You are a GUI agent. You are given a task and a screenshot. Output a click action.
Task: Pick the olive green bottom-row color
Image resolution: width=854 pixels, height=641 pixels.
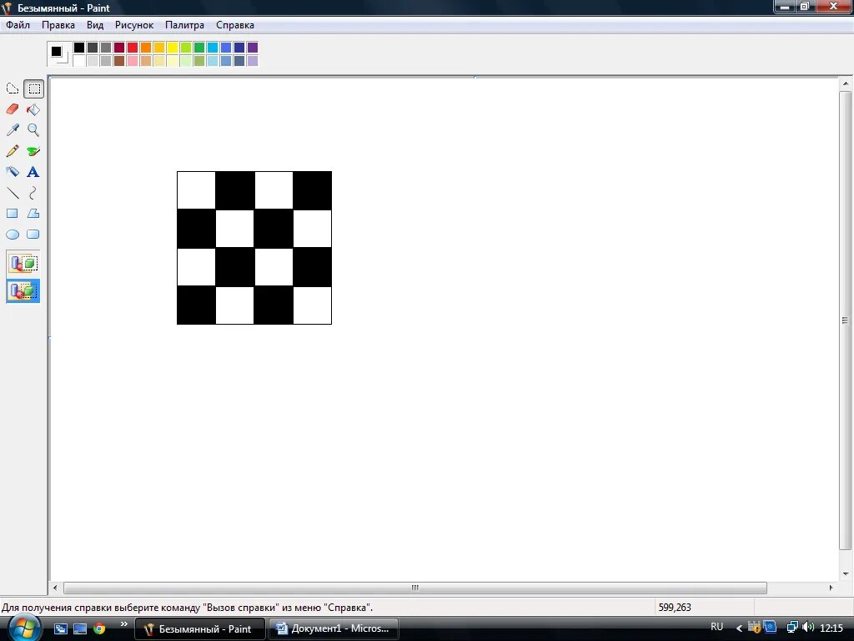[x=199, y=60]
